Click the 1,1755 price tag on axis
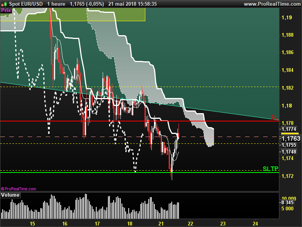This screenshot has height=227, width=302. pyautogui.click(x=289, y=145)
